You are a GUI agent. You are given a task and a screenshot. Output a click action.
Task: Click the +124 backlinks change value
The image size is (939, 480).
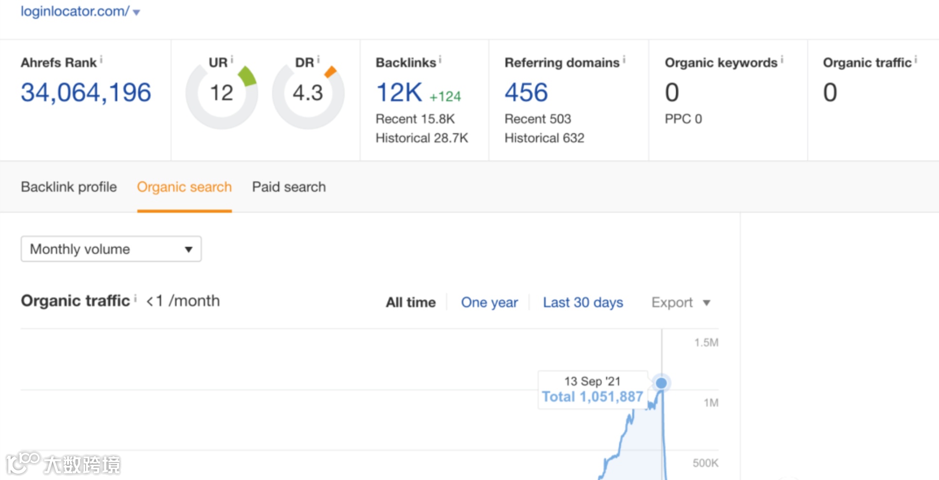coord(445,97)
